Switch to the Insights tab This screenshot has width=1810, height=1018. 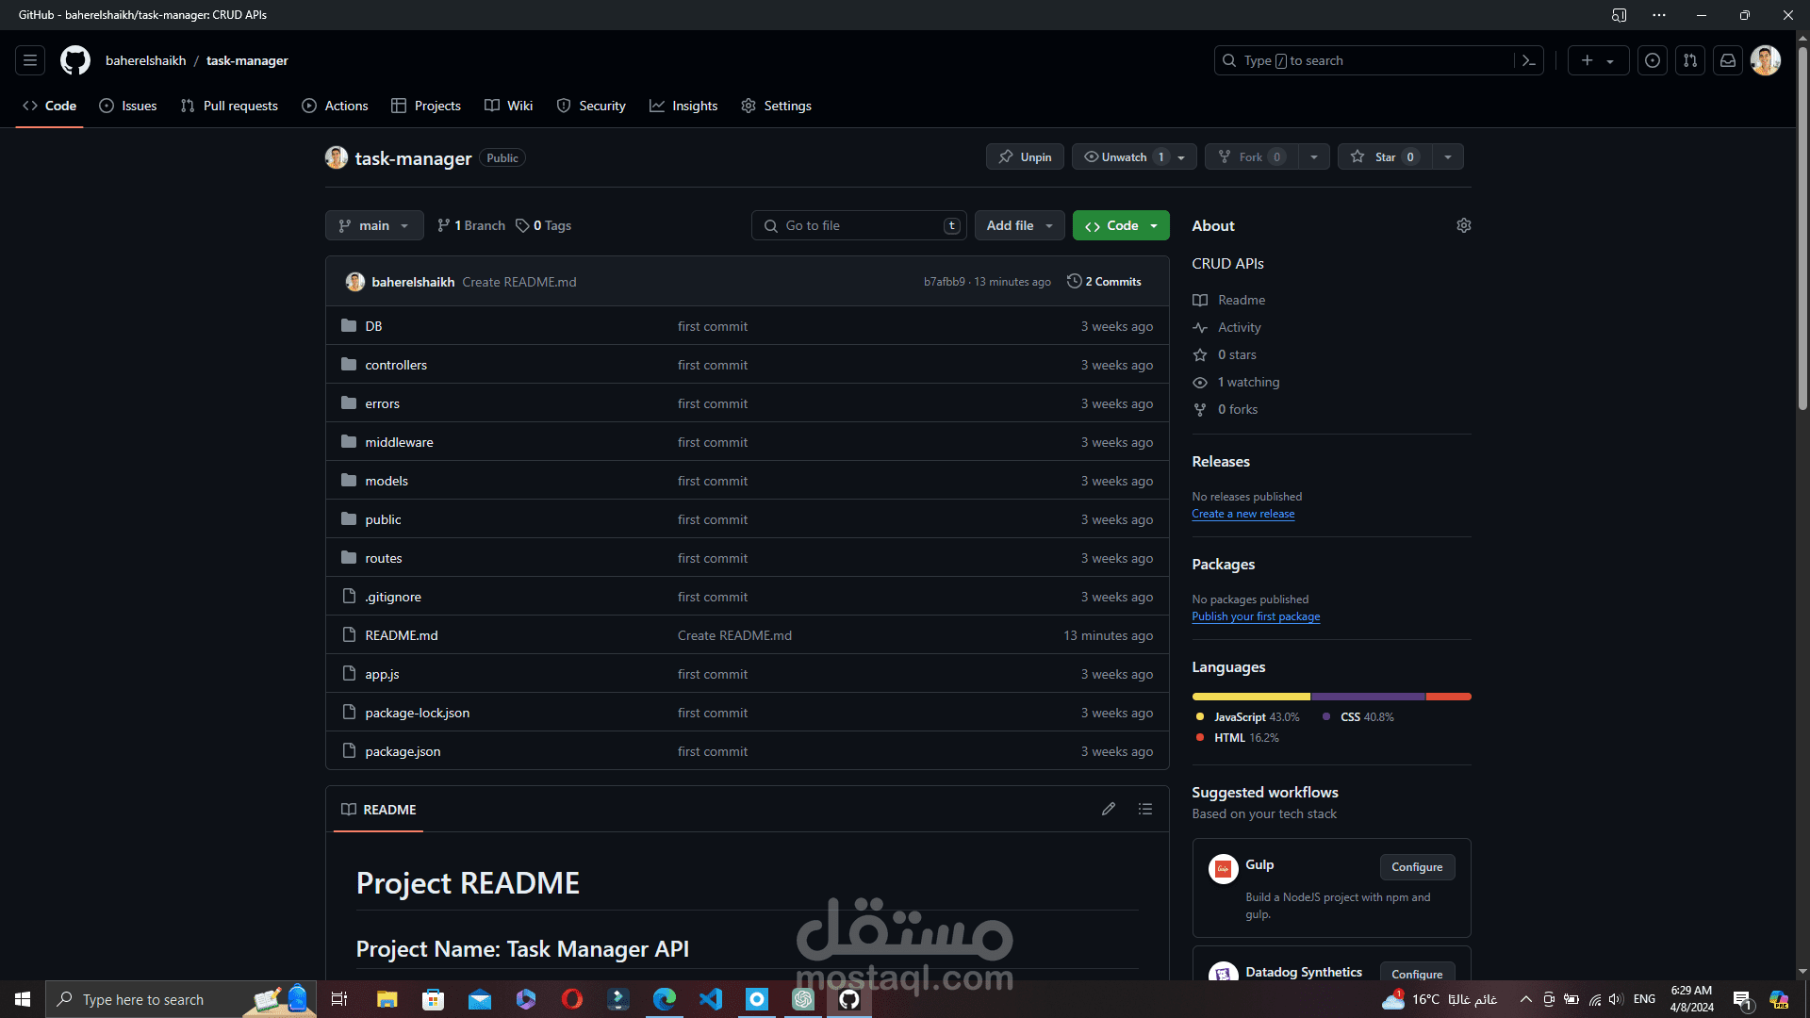click(x=683, y=106)
